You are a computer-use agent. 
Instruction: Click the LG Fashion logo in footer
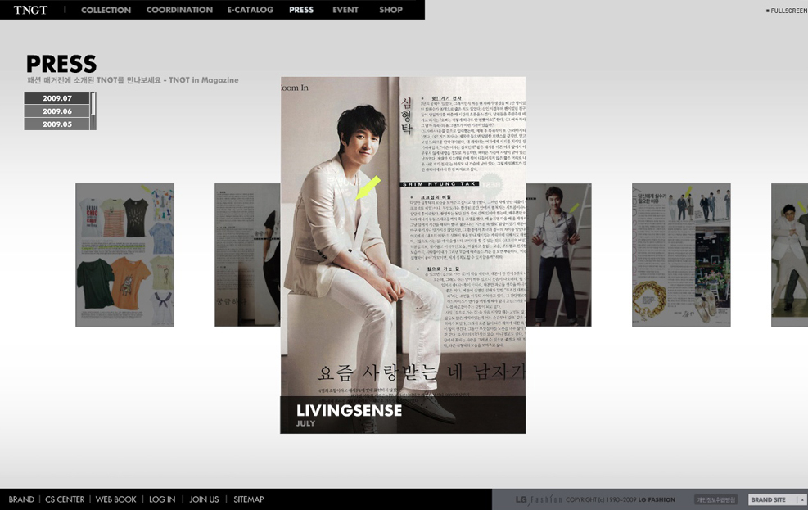(536, 499)
